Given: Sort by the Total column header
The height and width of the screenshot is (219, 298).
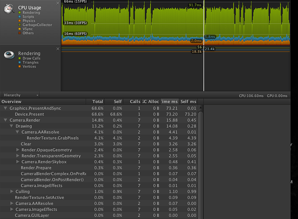Looking at the screenshot, I should (x=97, y=102).
